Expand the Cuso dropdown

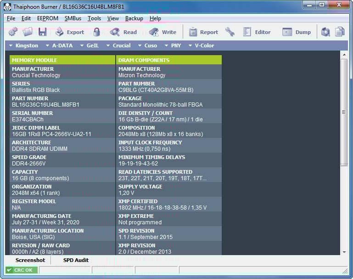click(147, 46)
